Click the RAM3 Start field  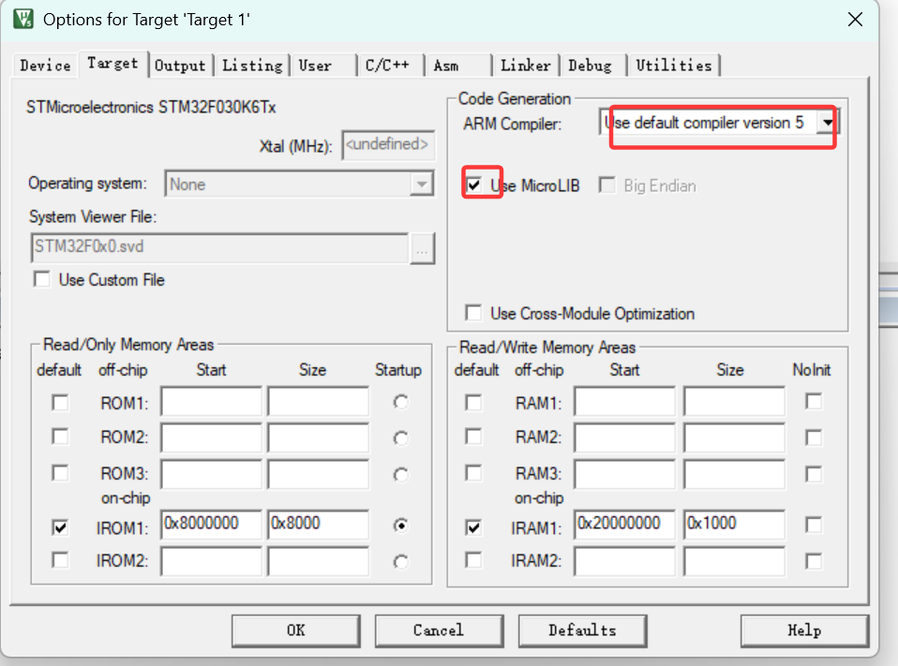(625, 474)
